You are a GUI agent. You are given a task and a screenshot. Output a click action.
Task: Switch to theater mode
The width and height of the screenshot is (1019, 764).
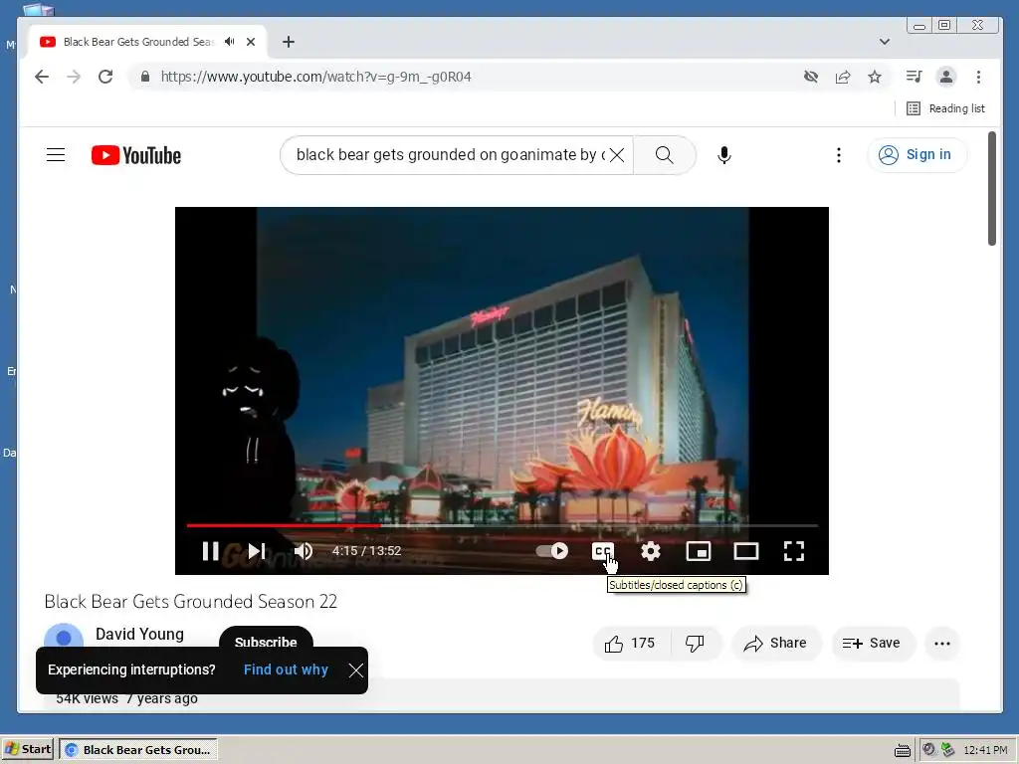(746, 551)
